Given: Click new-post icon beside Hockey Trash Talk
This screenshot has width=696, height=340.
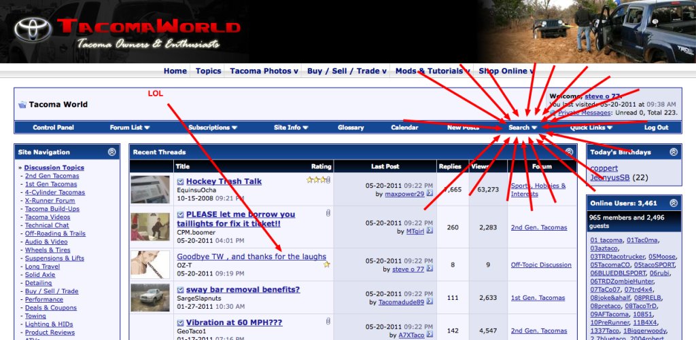Looking at the screenshot, I should pyautogui.click(x=180, y=182).
